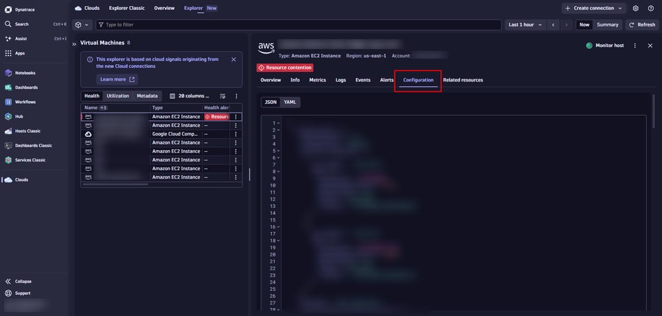Show configuration as JSON
Viewport: 662px width, 316px height.
coord(271,102)
